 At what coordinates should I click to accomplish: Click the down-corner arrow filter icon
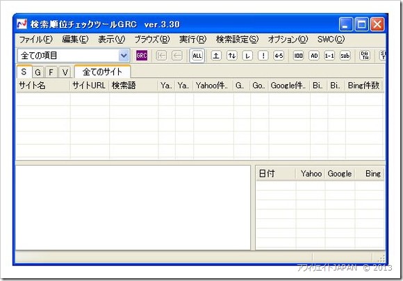click(x=247, y=56)
